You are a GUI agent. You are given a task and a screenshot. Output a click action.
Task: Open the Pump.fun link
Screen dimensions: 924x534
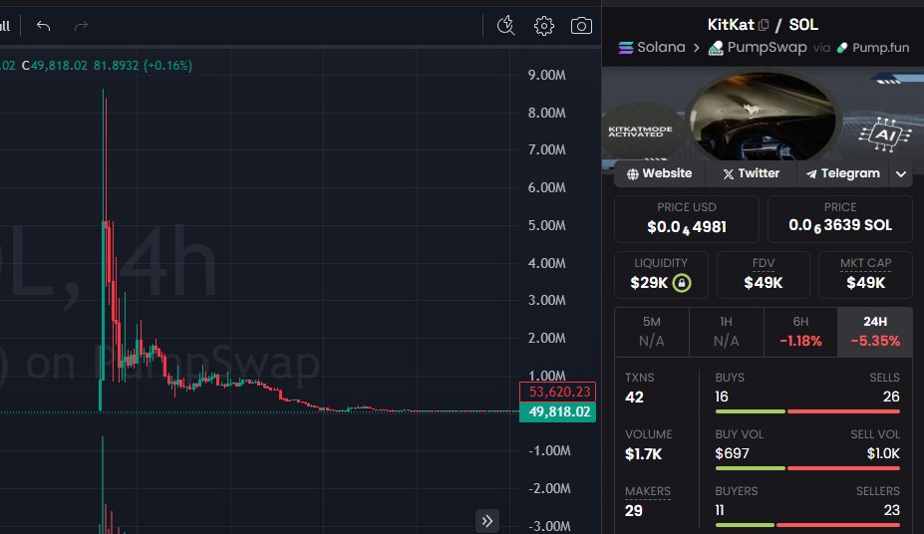coord(873,47)
